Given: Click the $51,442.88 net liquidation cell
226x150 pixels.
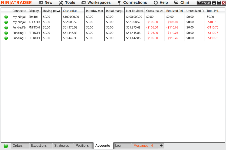Looking at the screenshot, I should click(x=135, y=38).
